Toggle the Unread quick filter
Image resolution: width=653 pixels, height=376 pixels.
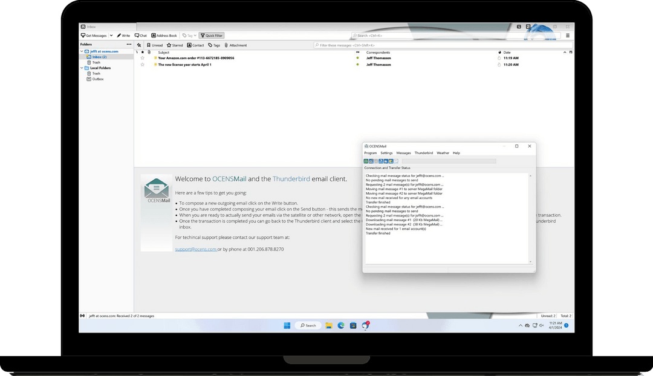(x=155, y=45)
